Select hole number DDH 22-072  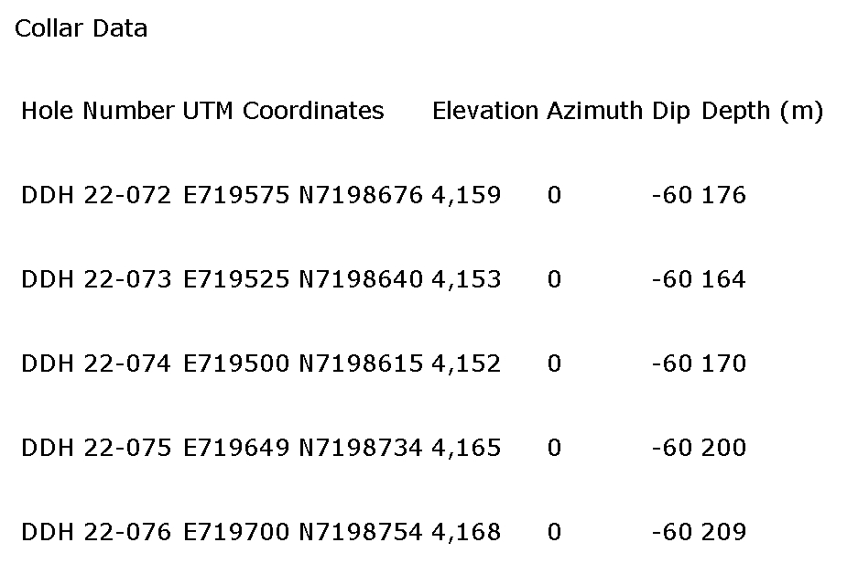click(x=95, y=195)
